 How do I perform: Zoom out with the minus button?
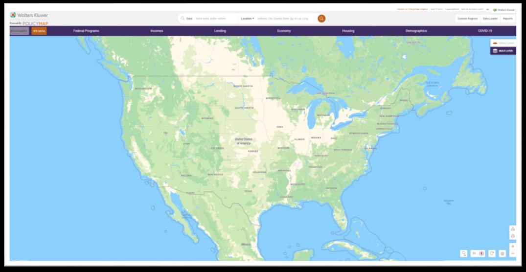click(513, 253)
